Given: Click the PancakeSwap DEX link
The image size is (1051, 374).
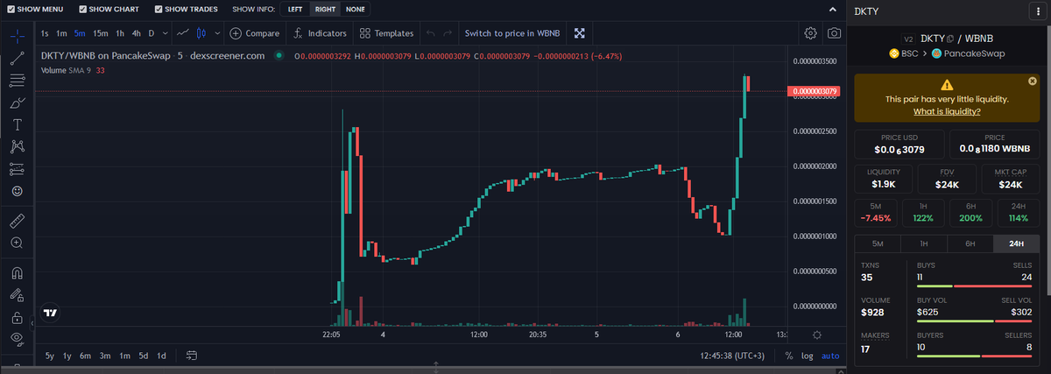Looking at the screenshot, I should point(967,53).
